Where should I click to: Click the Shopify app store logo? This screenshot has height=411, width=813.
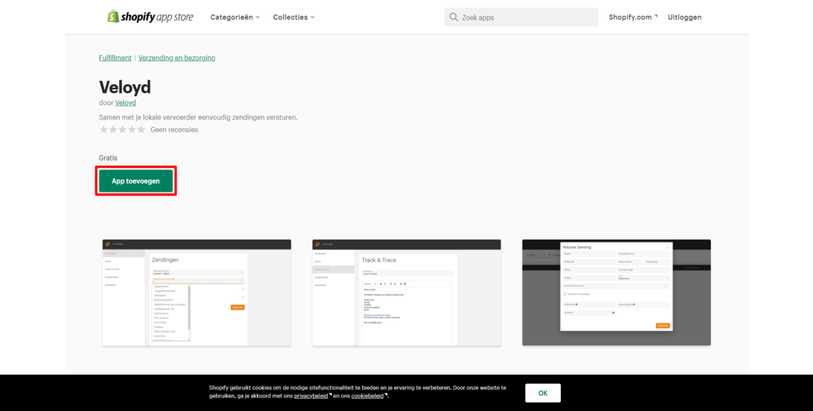(150, 17)
